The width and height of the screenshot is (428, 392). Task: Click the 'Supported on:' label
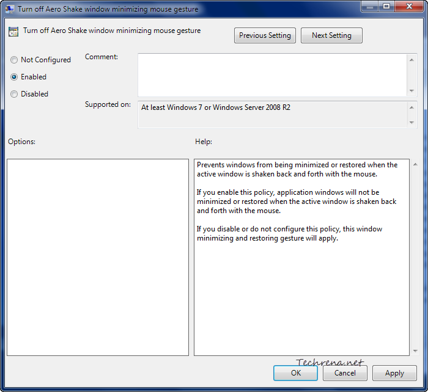pos(108,104)
